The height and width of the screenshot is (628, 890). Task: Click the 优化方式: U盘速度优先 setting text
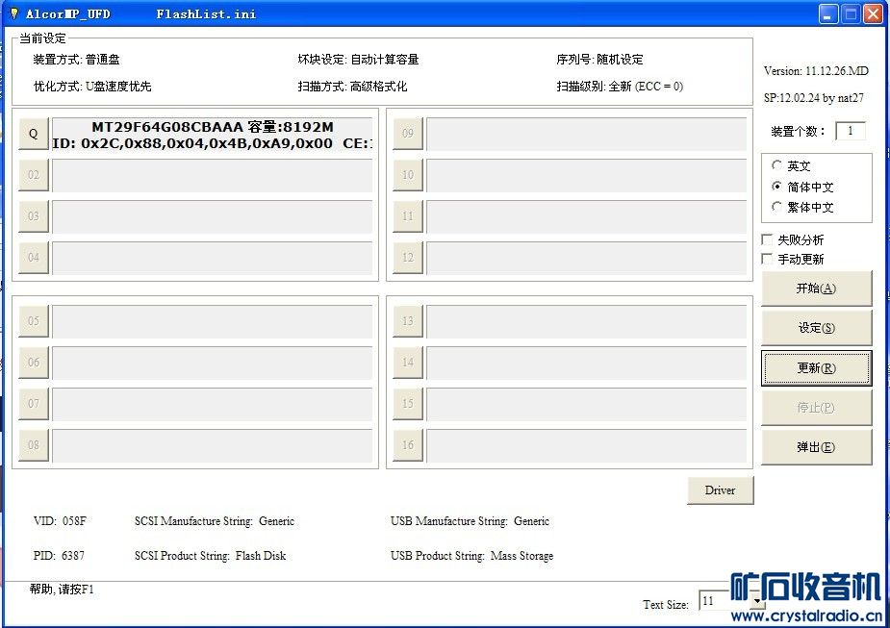point(92,87)
